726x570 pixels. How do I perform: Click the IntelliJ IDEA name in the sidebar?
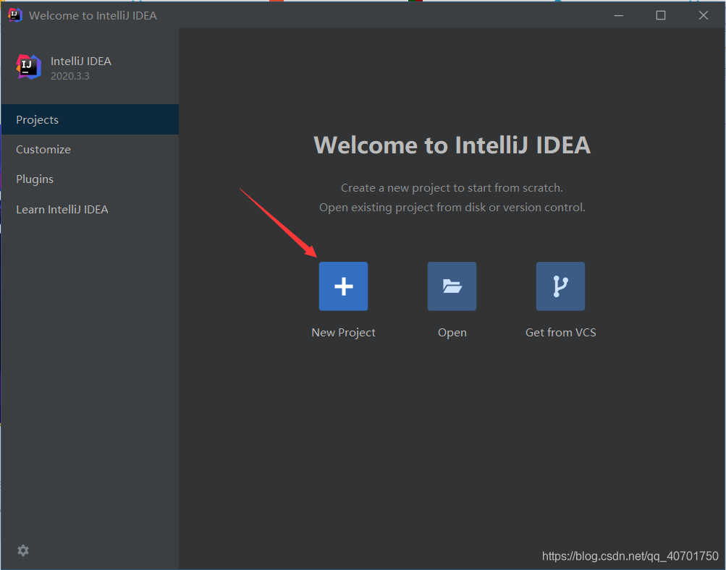[81, 61]
